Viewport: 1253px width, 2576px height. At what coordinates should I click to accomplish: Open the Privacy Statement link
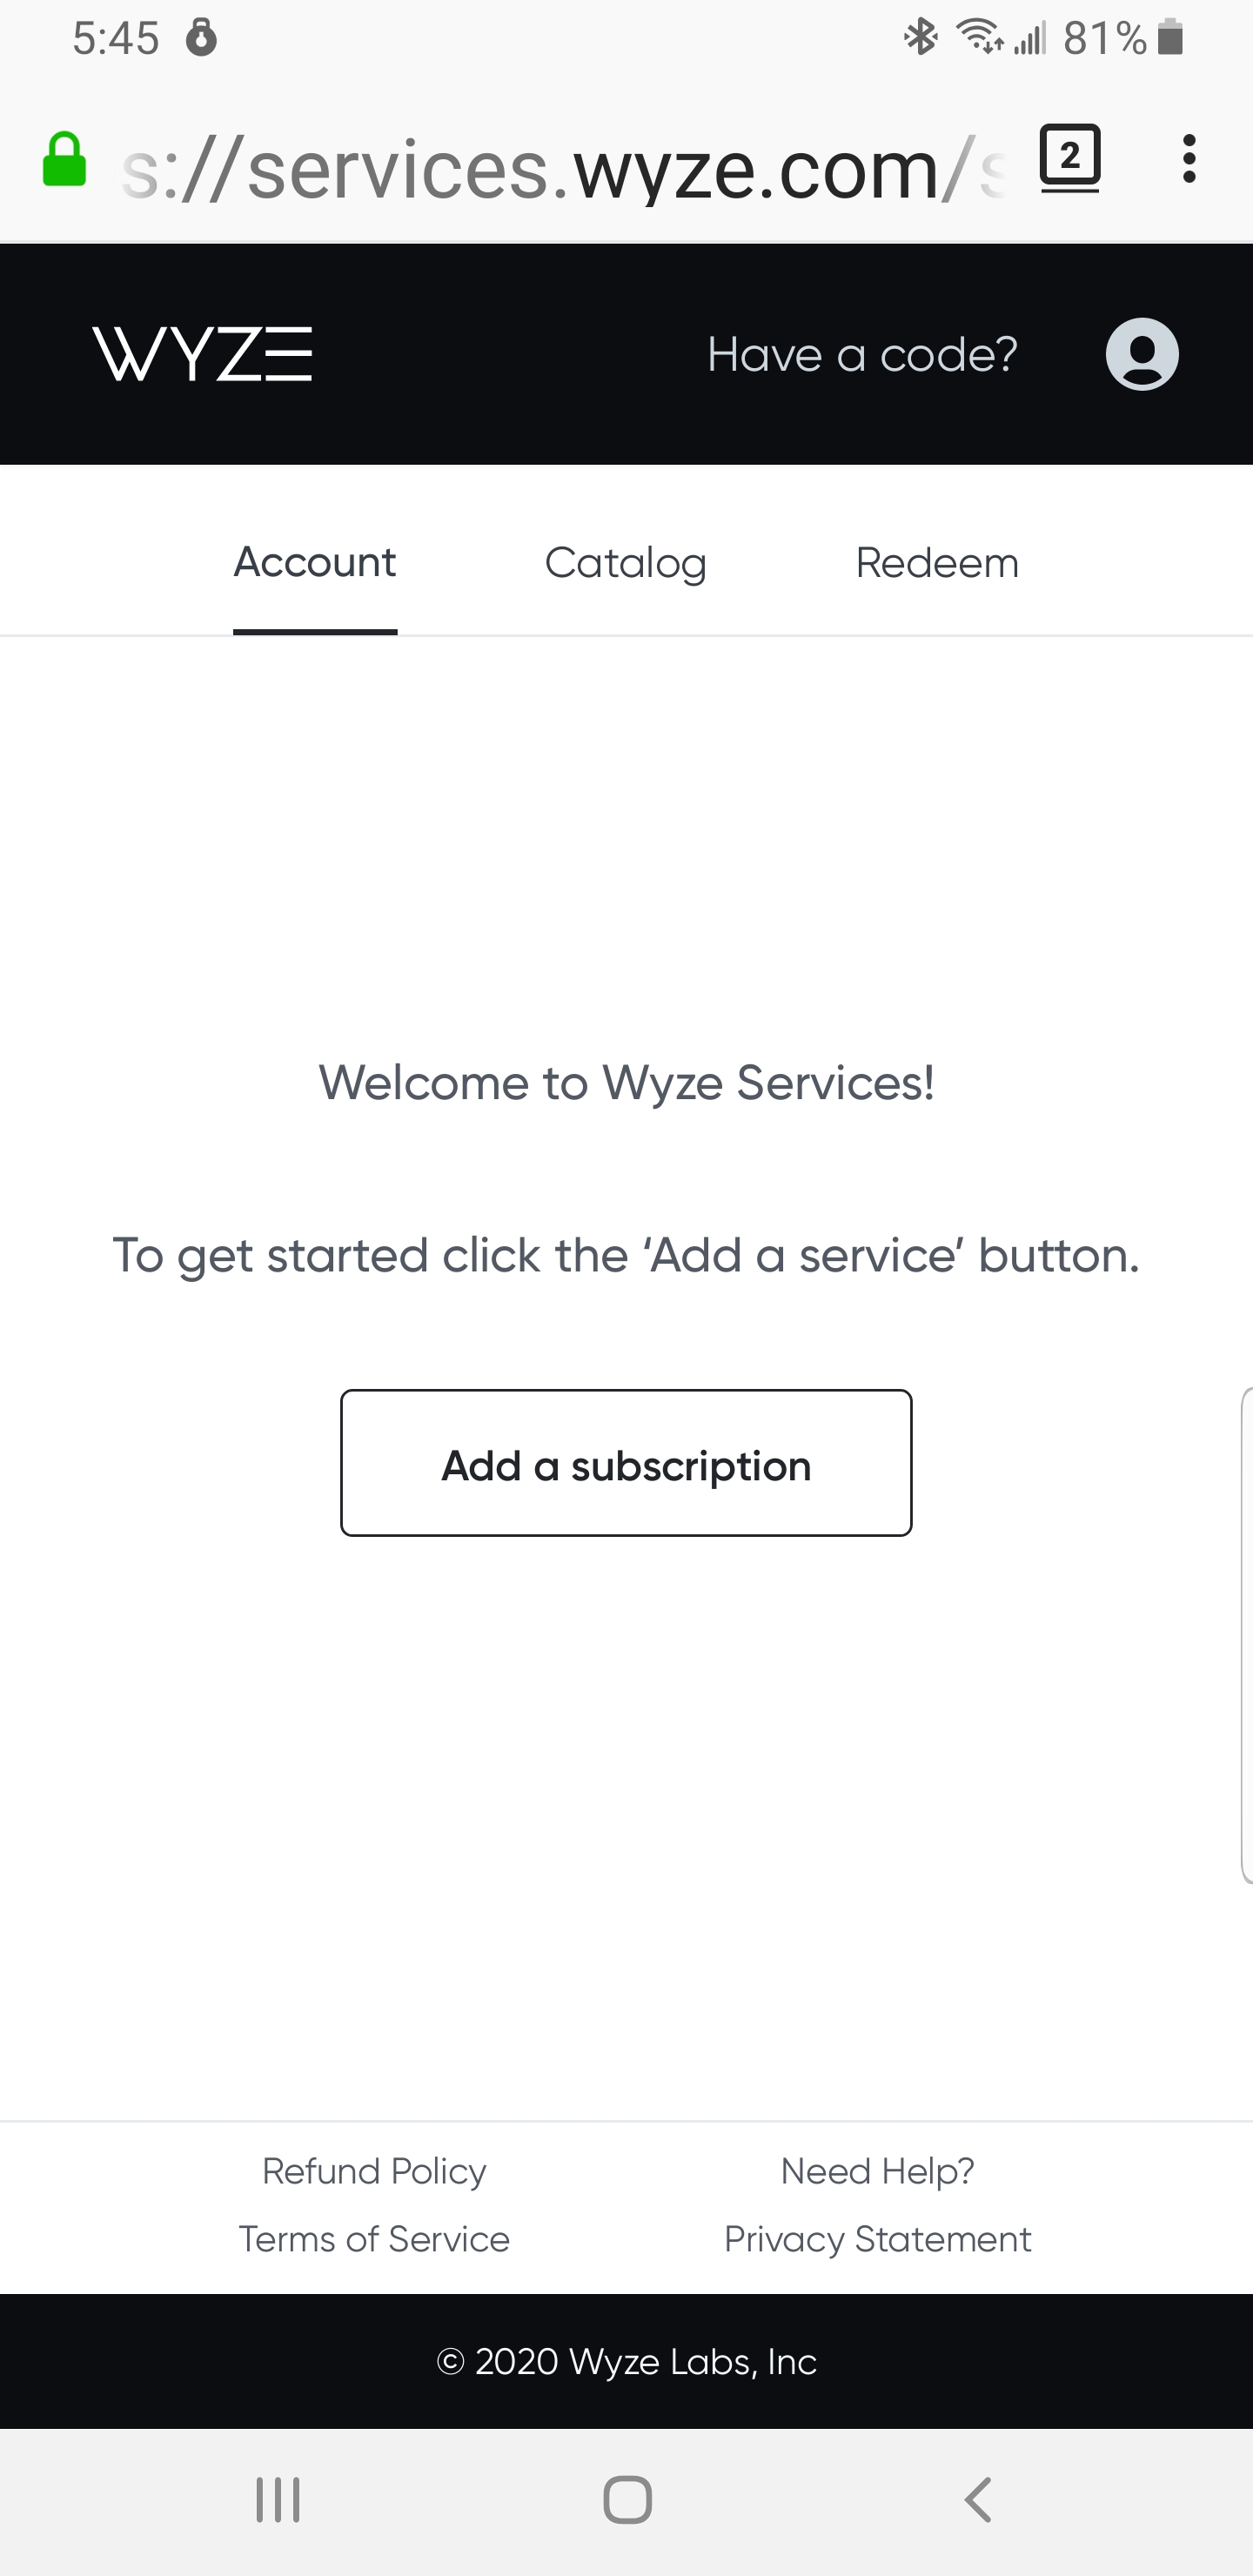pos(877,2239)
